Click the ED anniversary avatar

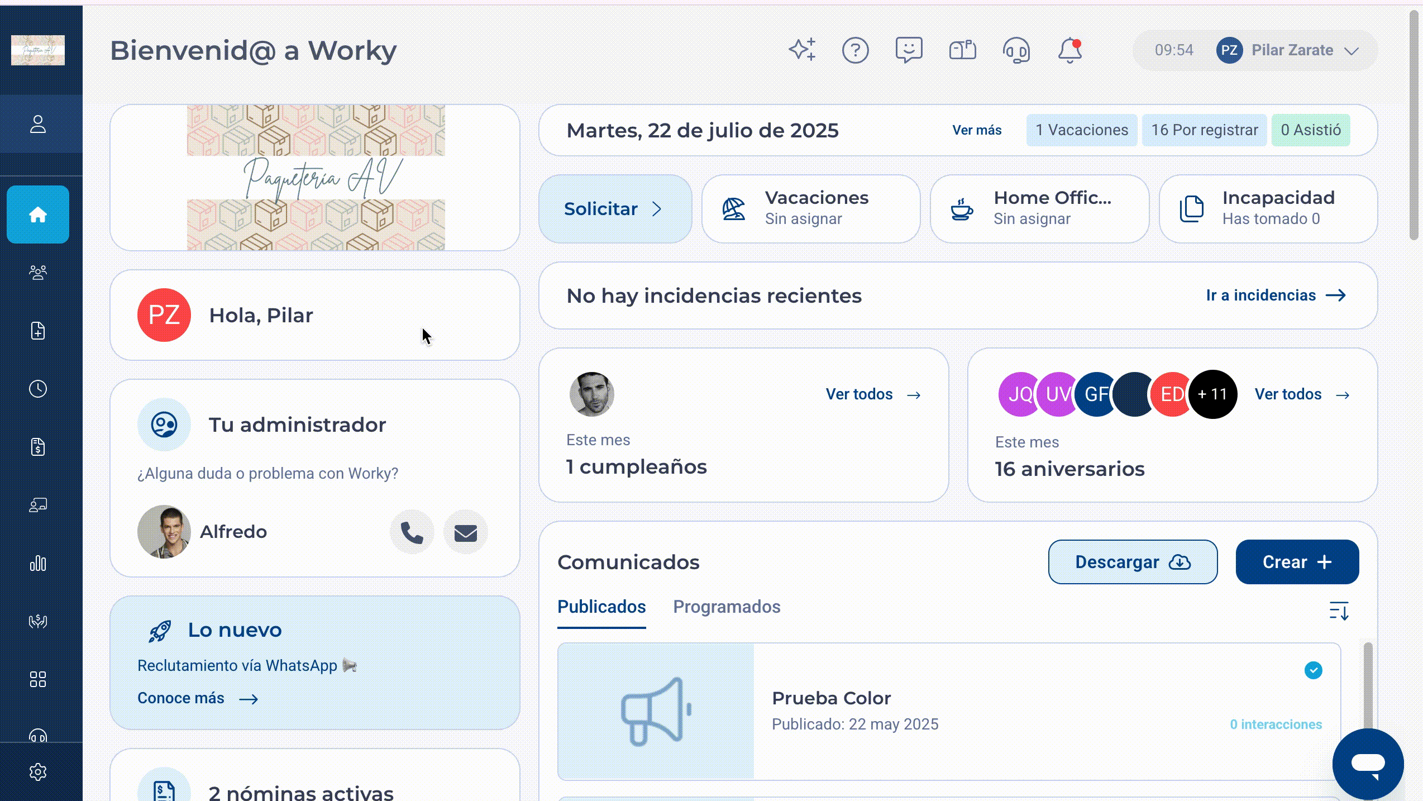click(1171, 394)
